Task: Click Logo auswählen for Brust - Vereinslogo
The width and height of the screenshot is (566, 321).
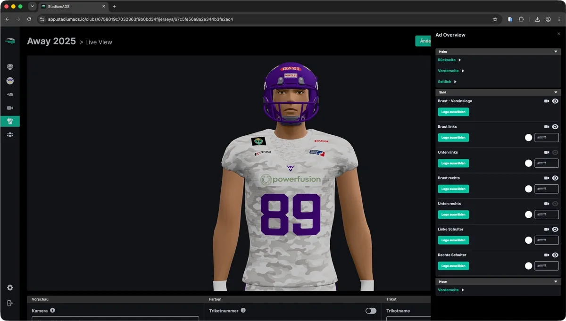Action: 453,112
